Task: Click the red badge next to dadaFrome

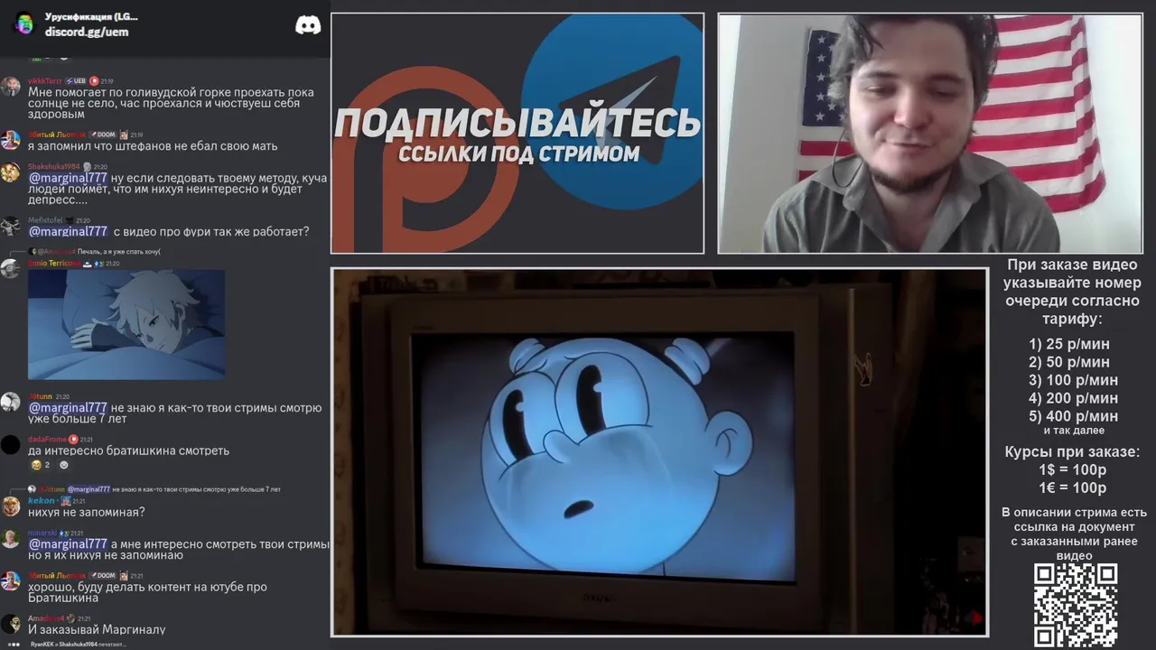Action: pyautogui.click(x=73, y=440)
